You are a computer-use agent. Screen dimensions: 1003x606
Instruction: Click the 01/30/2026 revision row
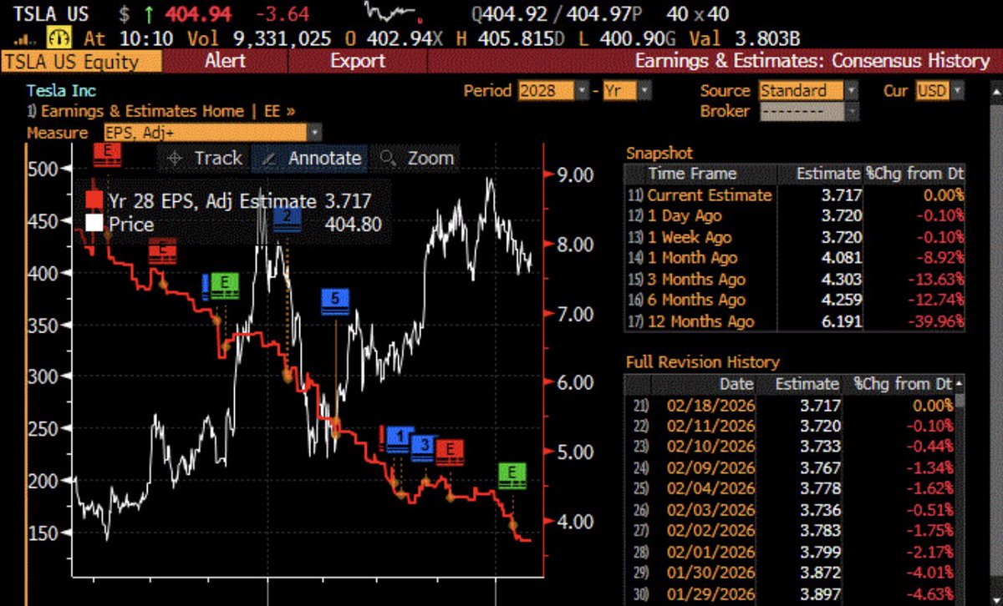click(x=789, y=573)
